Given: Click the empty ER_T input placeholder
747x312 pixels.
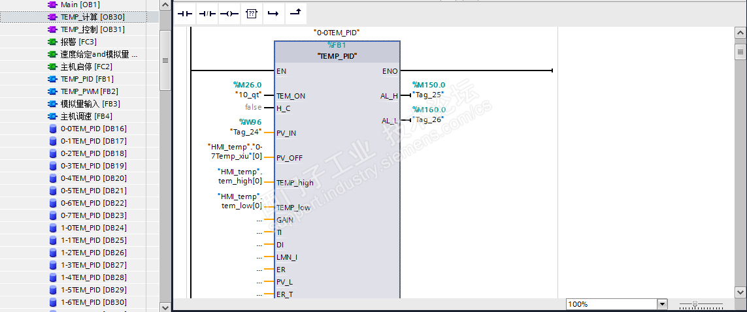Looking at the screenshot, I should point(259,294).
